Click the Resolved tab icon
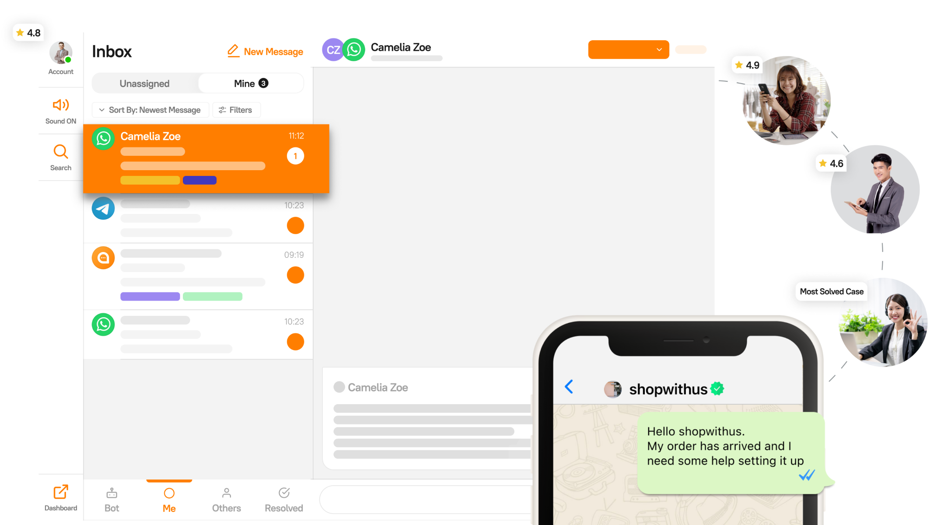This screenshot has height=525, width=930. [x=283, y=493]
